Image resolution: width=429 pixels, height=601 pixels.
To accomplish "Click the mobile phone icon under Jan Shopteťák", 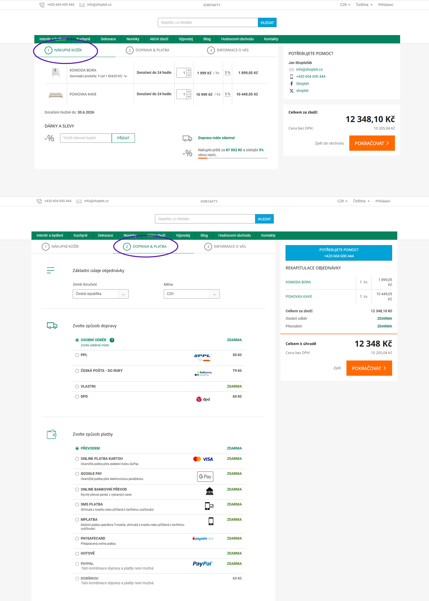I will point(291,77).
